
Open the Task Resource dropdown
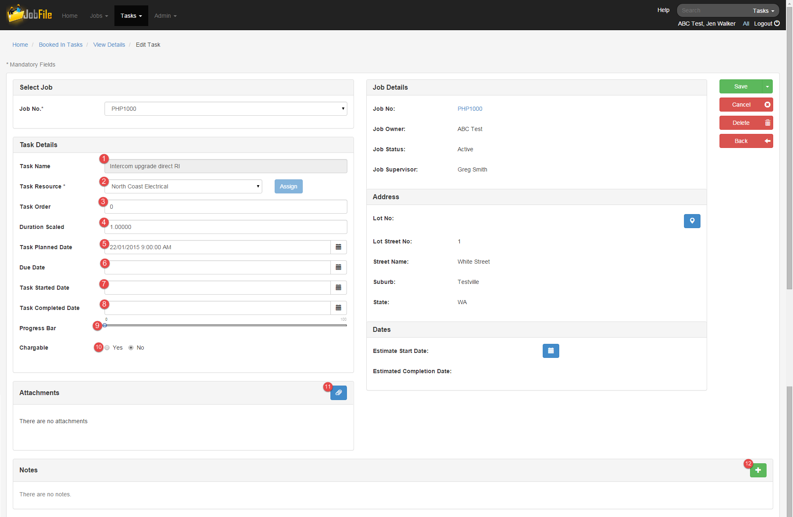point(183,186)
